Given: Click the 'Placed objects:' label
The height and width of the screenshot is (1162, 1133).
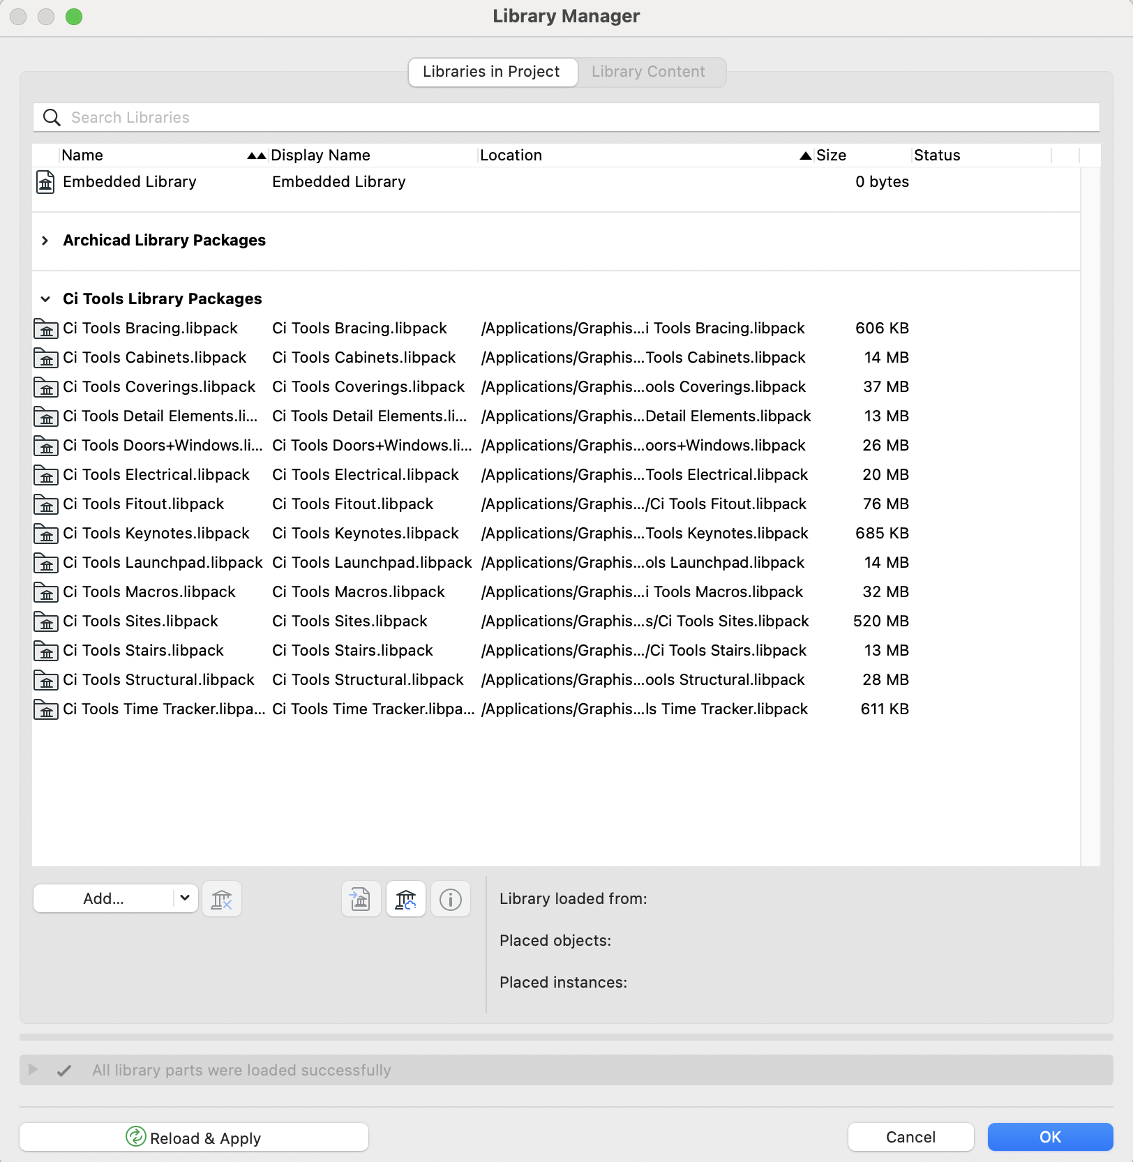Looking at the screenshot, I should coord(555,941).
